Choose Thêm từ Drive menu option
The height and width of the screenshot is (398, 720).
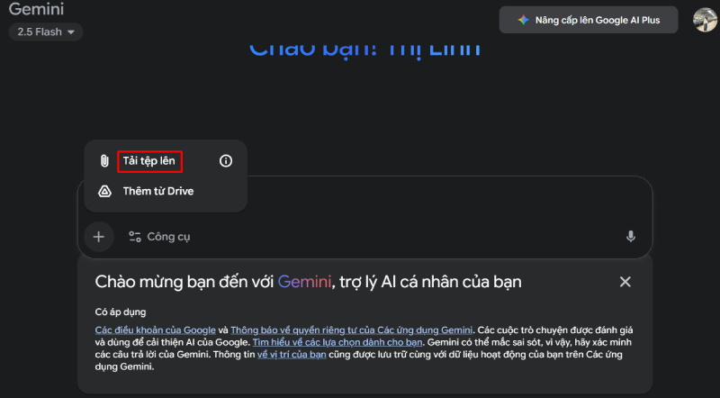(x=157, y=191)
